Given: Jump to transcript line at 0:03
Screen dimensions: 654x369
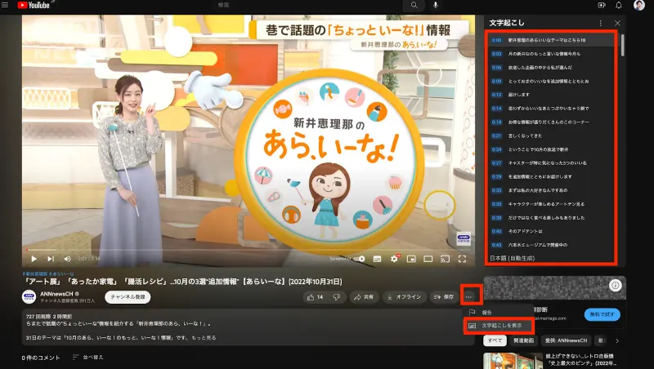Looking at the screenshot, I should click(x=551, y=54).
